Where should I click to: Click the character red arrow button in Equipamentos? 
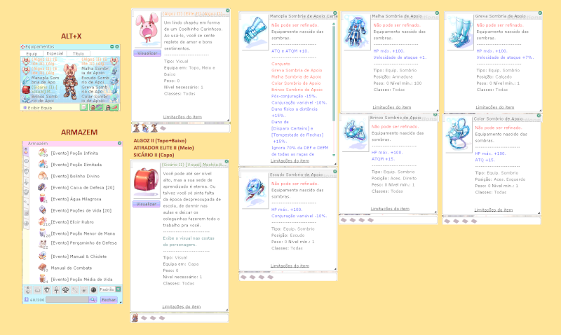pos(111,107)
